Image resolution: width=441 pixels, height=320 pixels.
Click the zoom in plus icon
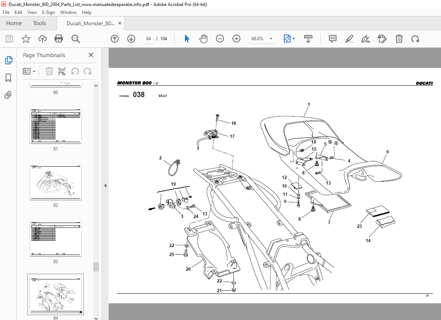pyautogui.click(x=236, y=39)
